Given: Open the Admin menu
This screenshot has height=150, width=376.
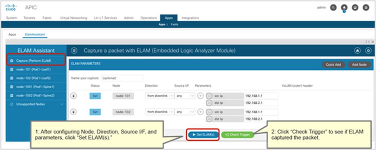Looking at the screenshot, I should 129,18.
